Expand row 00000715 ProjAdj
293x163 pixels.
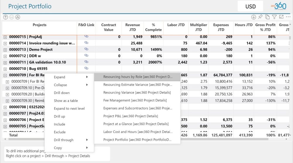point(5,37)
